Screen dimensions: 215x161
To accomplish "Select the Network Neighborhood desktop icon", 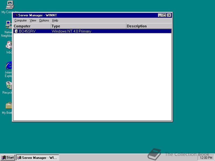I will point(9,25).
